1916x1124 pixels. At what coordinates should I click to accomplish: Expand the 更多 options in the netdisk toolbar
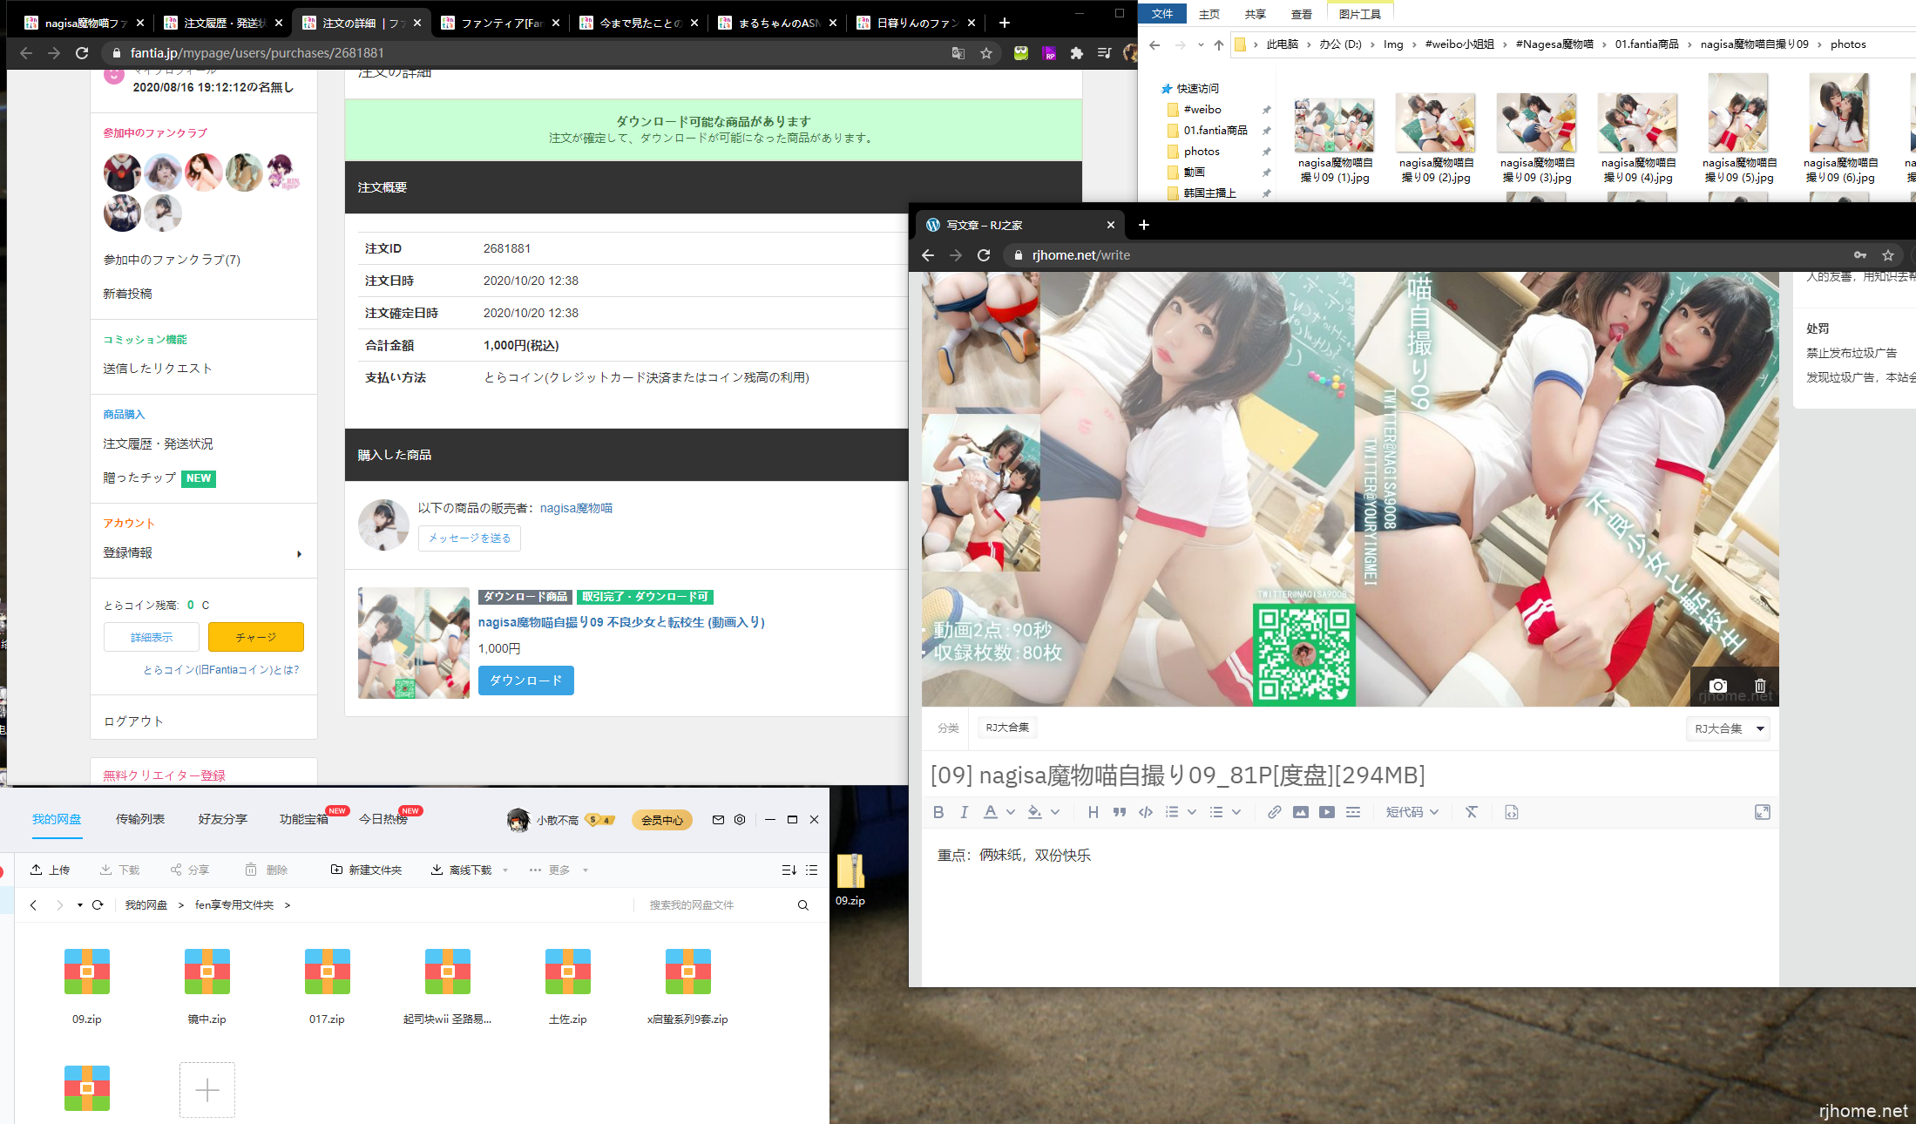coord(559,869)
